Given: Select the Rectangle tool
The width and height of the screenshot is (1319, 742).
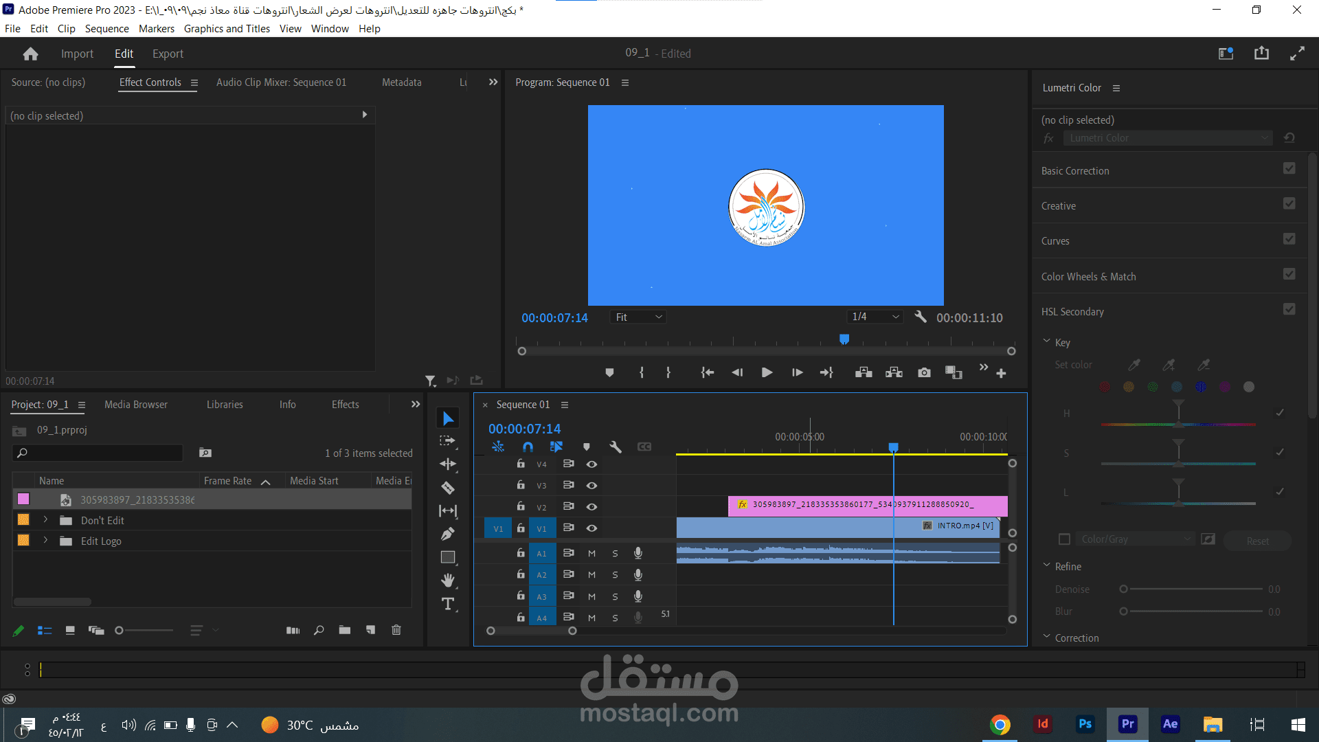Looking at the screenshot, I should [448, 557].
